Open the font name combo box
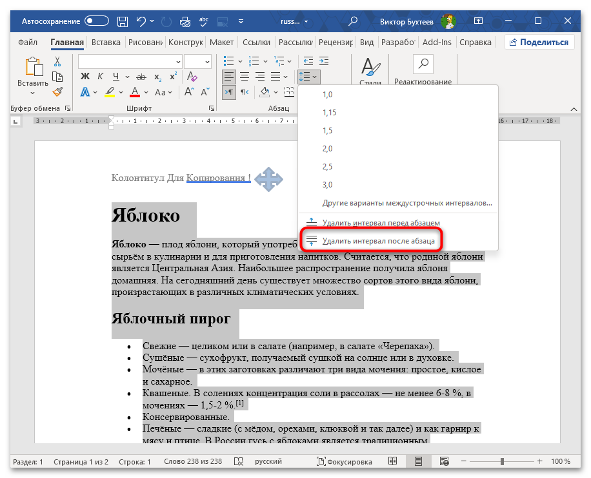Viewport: 591px width, 478px height. 130,62
